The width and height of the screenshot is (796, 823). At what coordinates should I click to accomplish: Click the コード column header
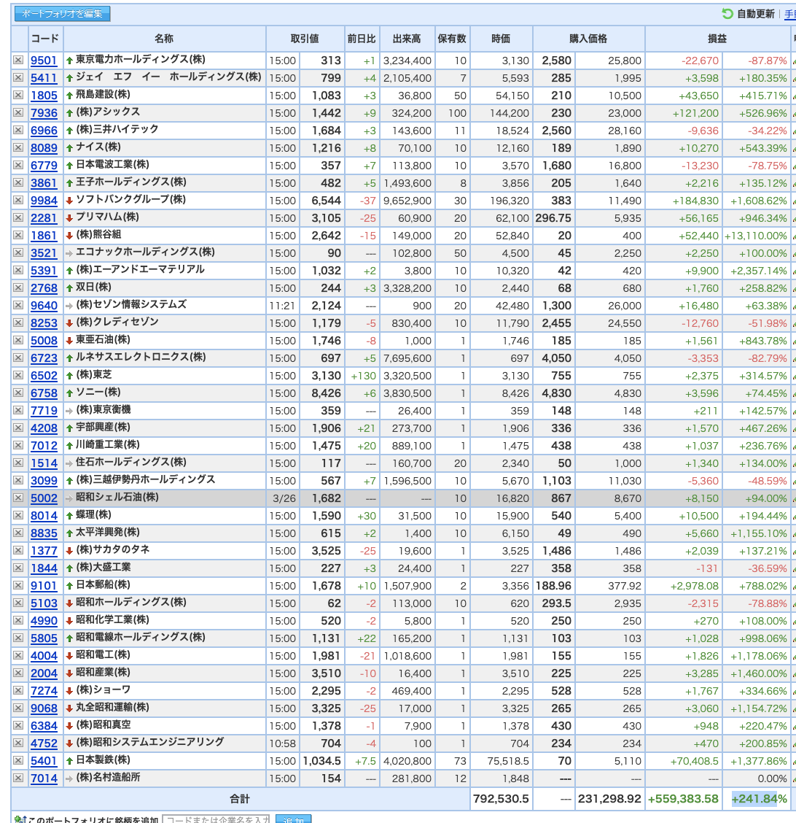pyautogui.click(x=45, y=39)
